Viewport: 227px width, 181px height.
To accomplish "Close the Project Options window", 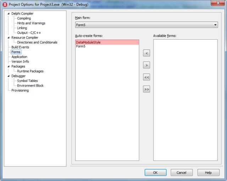I will [x=218, y=3].
